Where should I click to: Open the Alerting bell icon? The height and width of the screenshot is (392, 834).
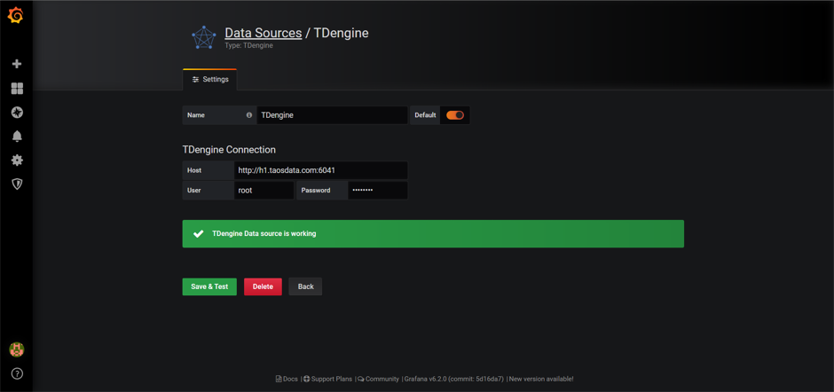[x=17, y=137]
